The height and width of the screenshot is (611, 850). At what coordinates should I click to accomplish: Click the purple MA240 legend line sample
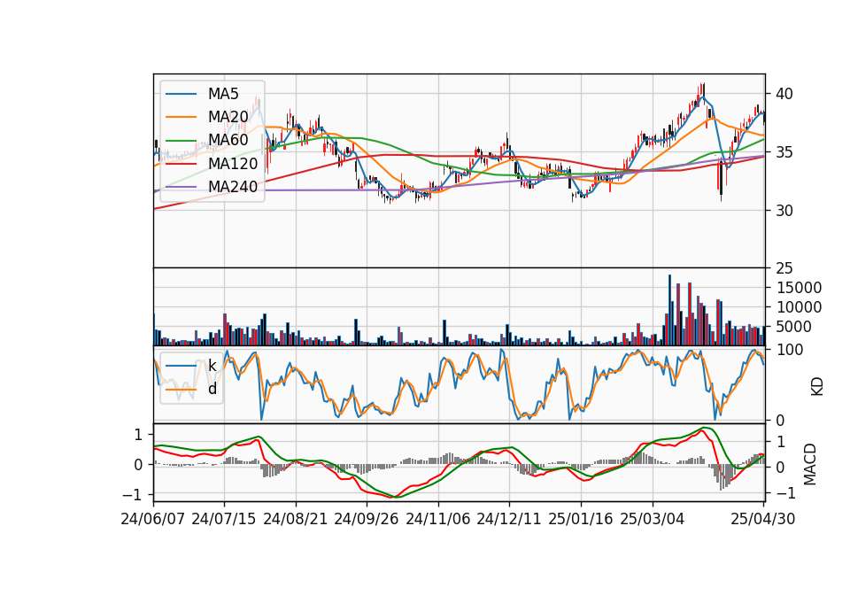181,187
